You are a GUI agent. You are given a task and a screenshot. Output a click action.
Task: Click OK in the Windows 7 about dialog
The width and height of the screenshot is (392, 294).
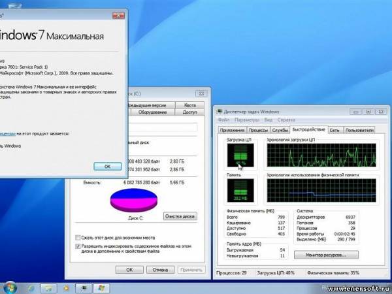point(108,167)
